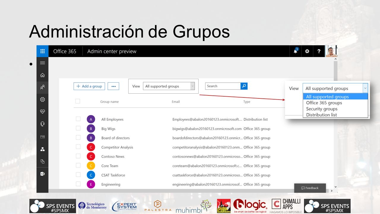Go to Home in the sidebar
380x214 pixels.
click(x=42, y=75)
